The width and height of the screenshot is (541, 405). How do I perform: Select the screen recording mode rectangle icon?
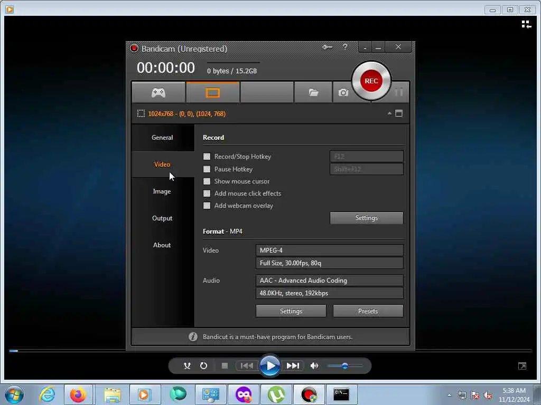(212, 92)
